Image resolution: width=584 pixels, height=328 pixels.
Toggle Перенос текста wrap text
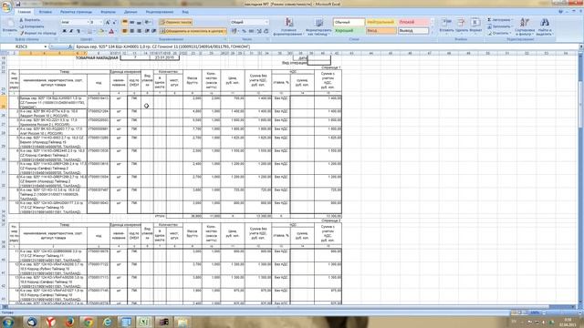176,22
